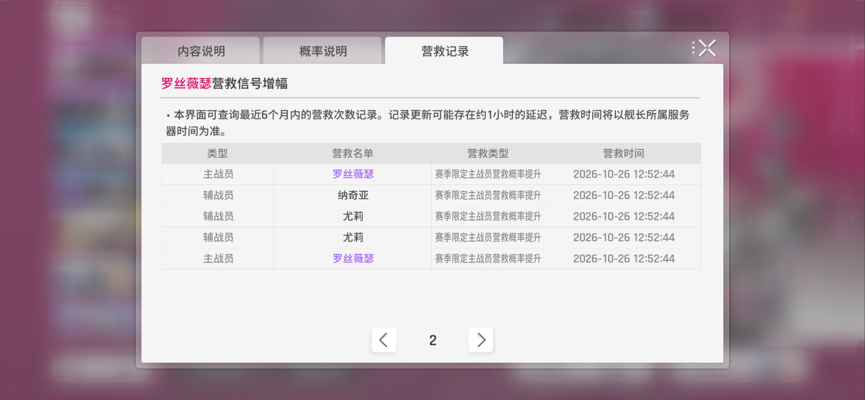Click 罗丝薇瑟 in the last table row
Screen dimensions: 865x400
pos(353,258)
